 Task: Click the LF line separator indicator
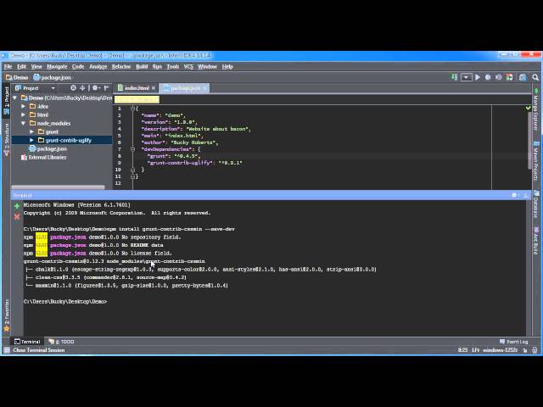(475, 350)
